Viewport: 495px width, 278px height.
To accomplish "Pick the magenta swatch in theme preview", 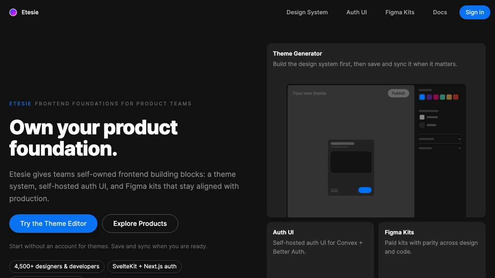I will pos(436,97).
